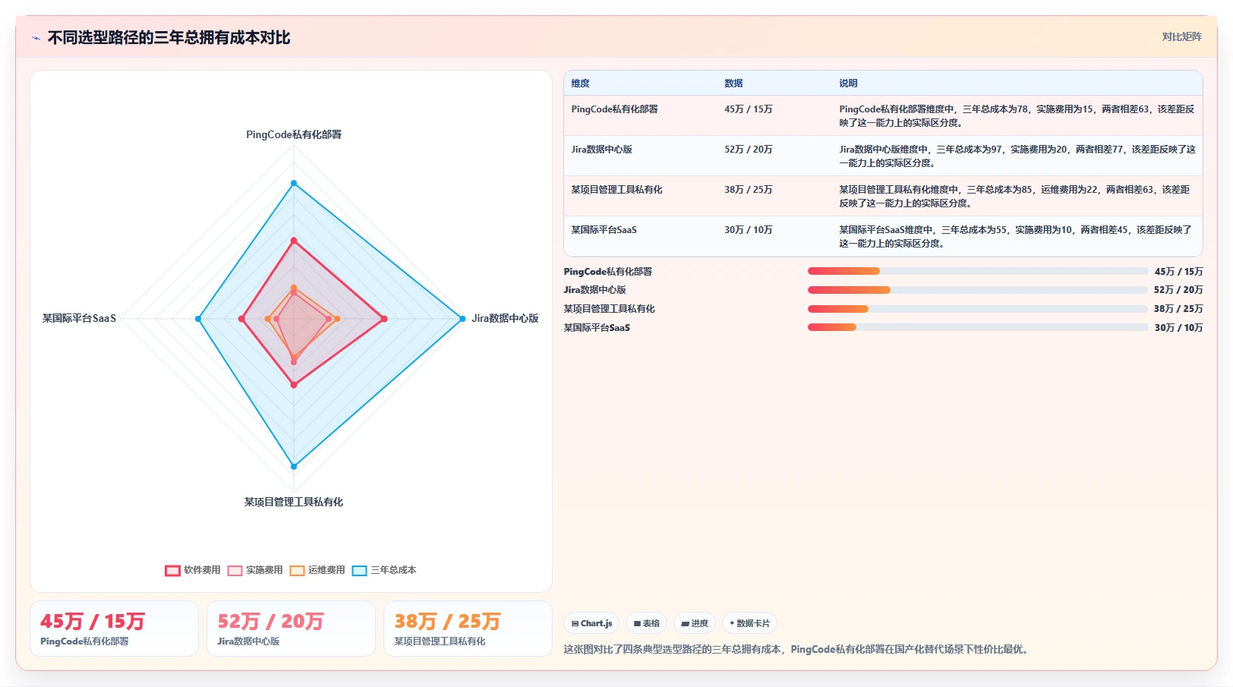Click the PingCode私有化部署 label in the progress list
This screenshot has width=1233, height=687.
pyautogui.click(x=607, y=272)
